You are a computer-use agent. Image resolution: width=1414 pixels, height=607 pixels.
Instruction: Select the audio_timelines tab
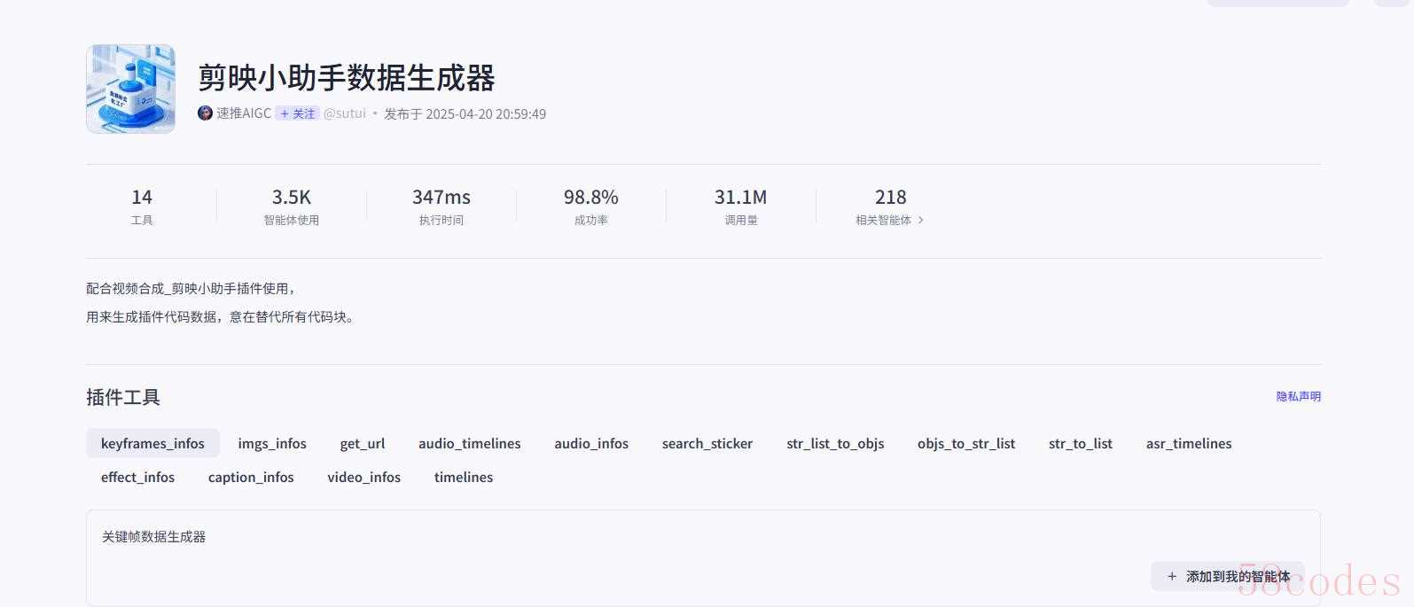(x=470, y=444)
